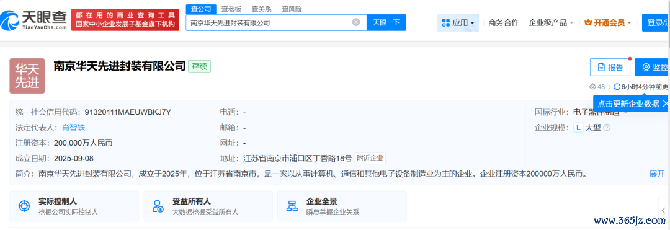Click the 大型 enterprise scale text

point(593,128)
